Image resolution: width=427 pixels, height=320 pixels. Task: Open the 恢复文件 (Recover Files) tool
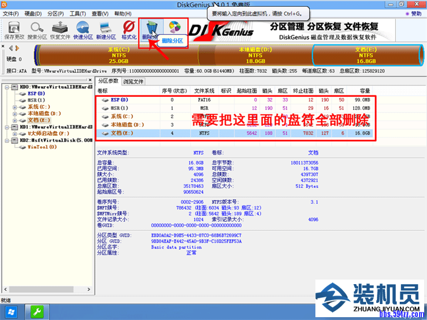pos(60,30)
